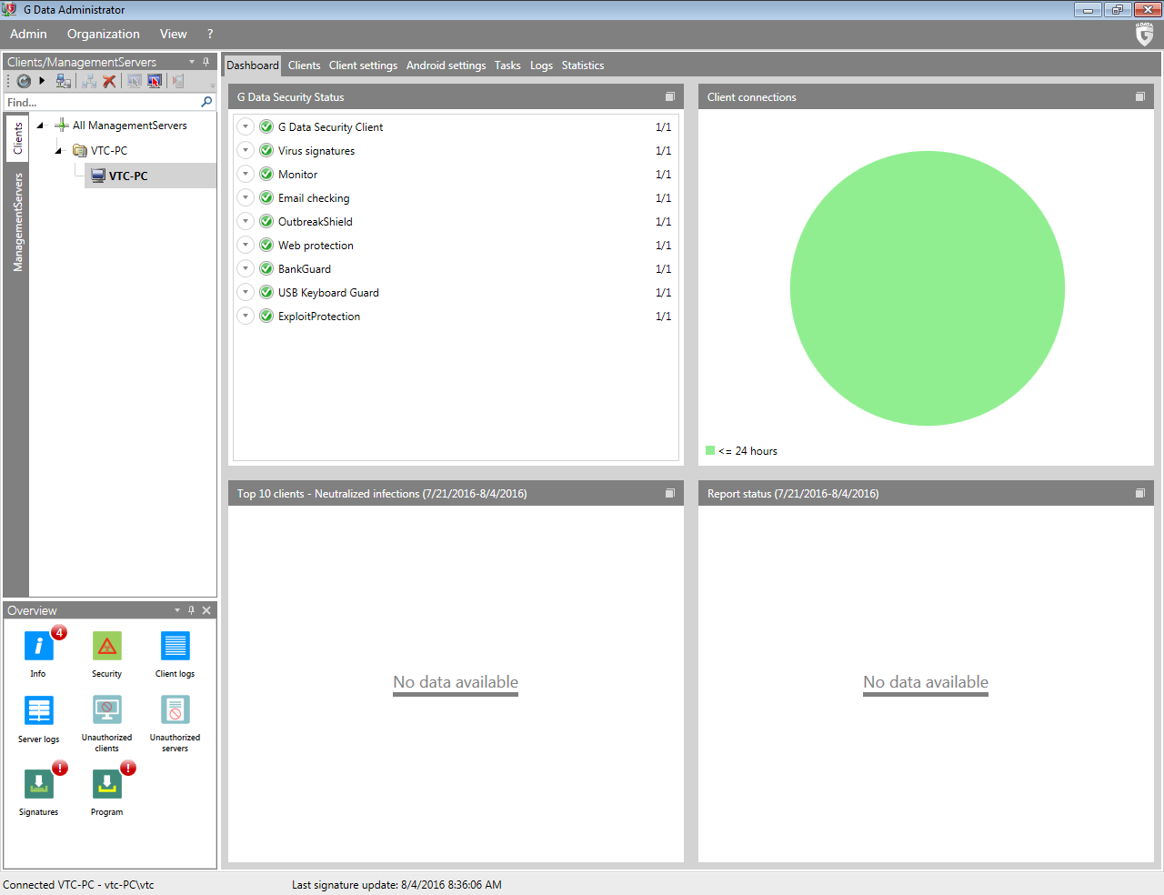1164x895 pixels.
Task: Collapse the All ManagementServers tree node
Action: (x=40, y=126)
